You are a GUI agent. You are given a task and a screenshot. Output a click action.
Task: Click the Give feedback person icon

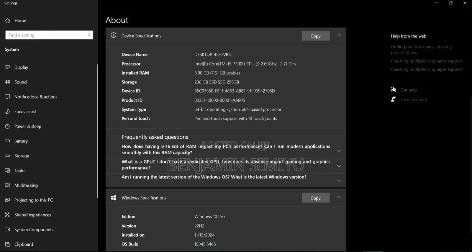click(393, 99)
